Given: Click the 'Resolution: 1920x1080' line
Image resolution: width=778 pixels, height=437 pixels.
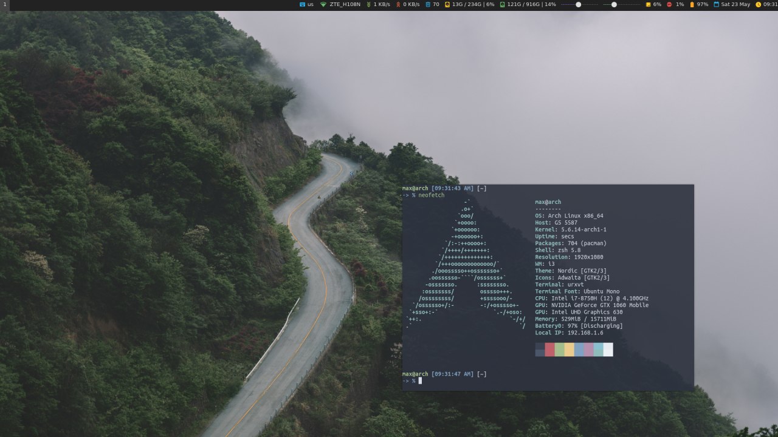Looking at the screenshot, I should tap(569, 257).
